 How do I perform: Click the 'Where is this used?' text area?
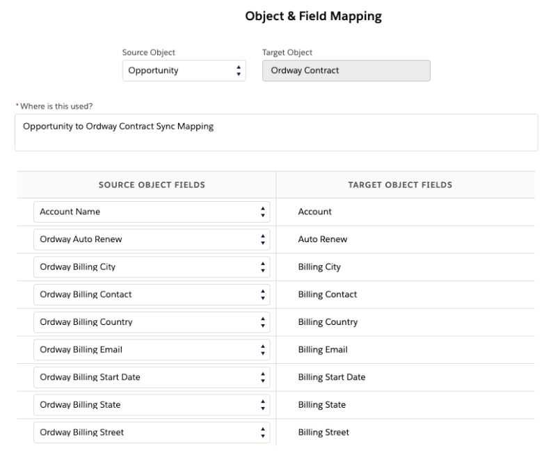click(x=276, y=133)
